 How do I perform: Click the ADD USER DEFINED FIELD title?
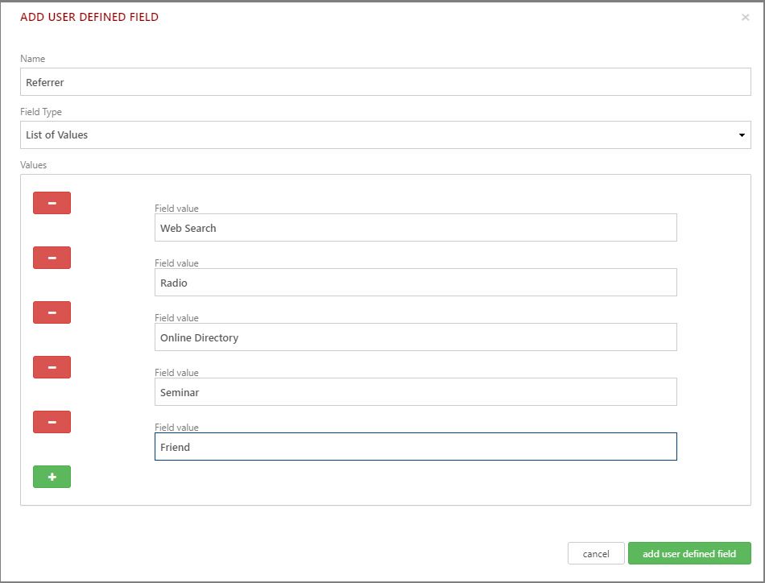[89, 17]
